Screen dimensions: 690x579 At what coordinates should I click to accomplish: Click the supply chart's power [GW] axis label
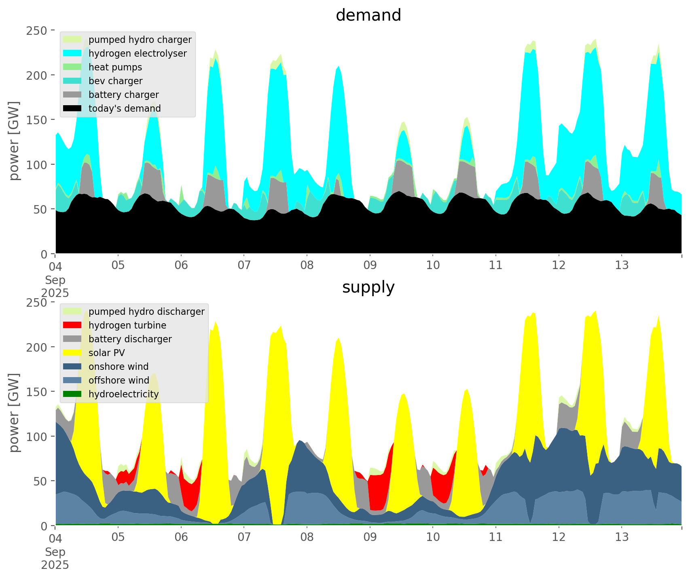point(15,413)
